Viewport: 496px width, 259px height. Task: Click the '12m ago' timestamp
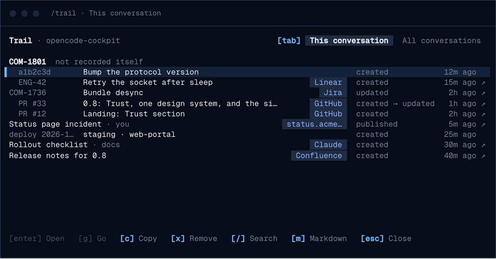pos(460,72)
